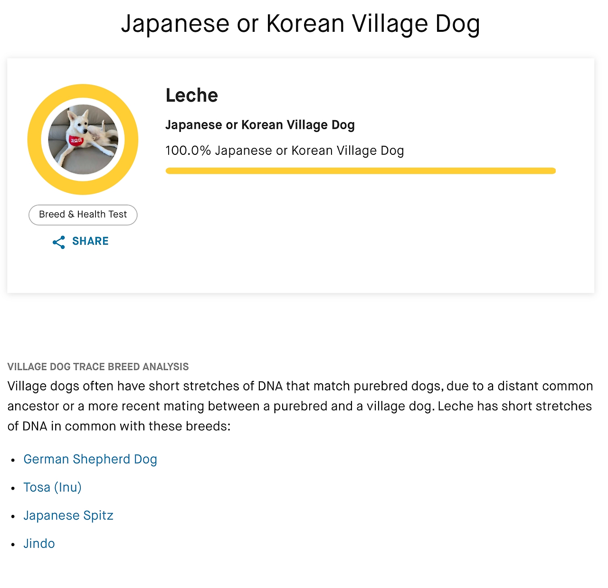
Task: Follow the Tosa (Inu) breed link
Action: [53, 487]
